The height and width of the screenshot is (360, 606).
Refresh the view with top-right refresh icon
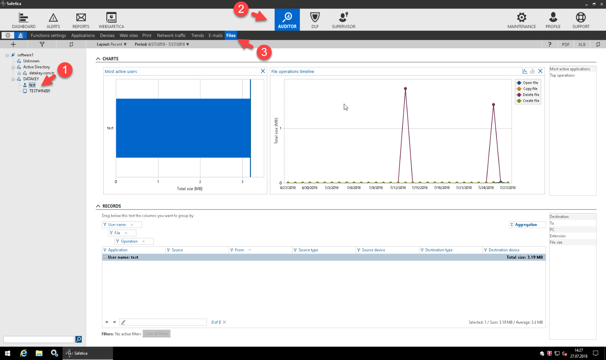598,44
